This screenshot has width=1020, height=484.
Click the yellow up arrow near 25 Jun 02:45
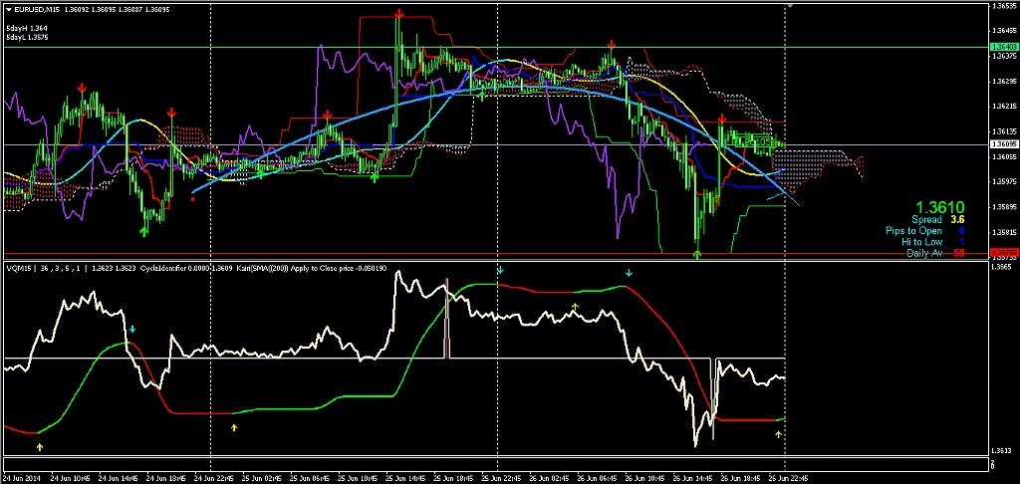coord(234,427)
